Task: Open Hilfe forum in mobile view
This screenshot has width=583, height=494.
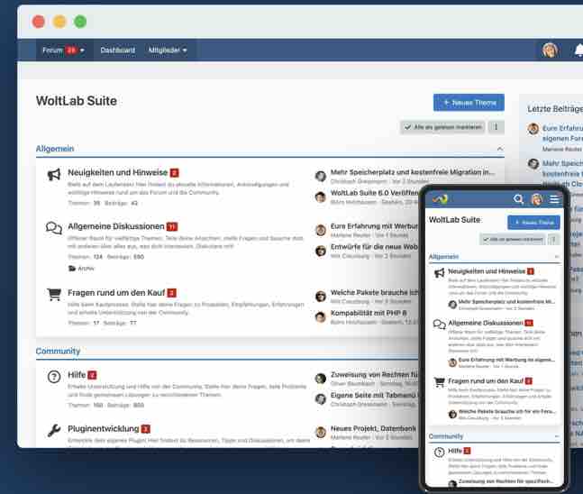Action: pos(455,451)
